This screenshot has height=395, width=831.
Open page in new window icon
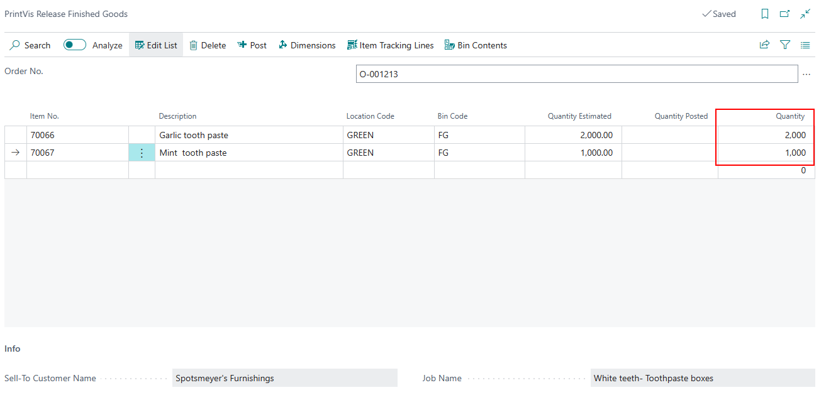785,14
